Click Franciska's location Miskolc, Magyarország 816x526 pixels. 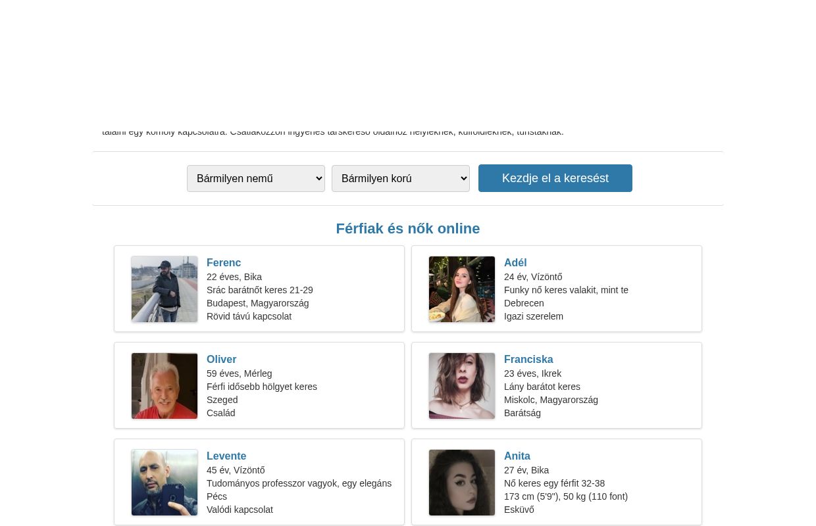coord(551,400)
